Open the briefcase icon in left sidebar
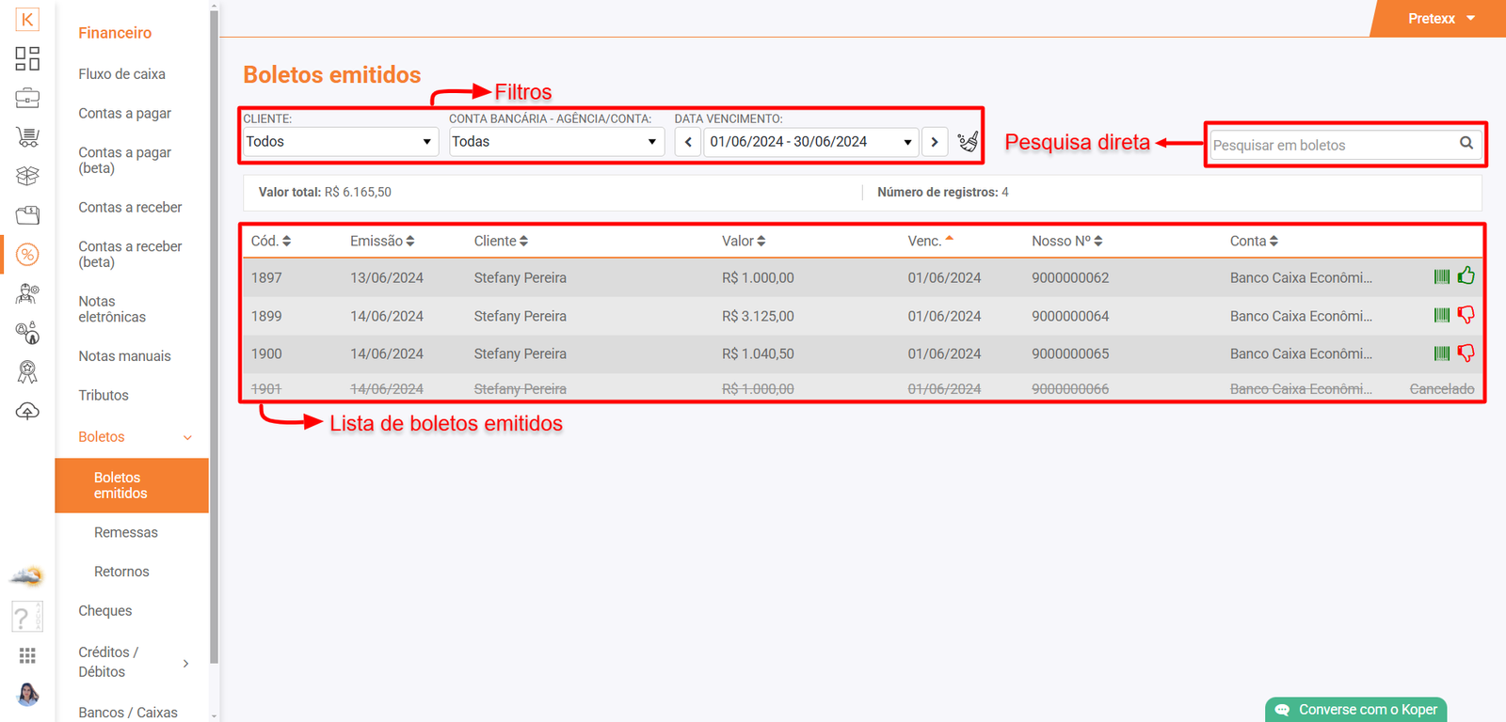Screen dimensions: 1506x722 [27, 98]
